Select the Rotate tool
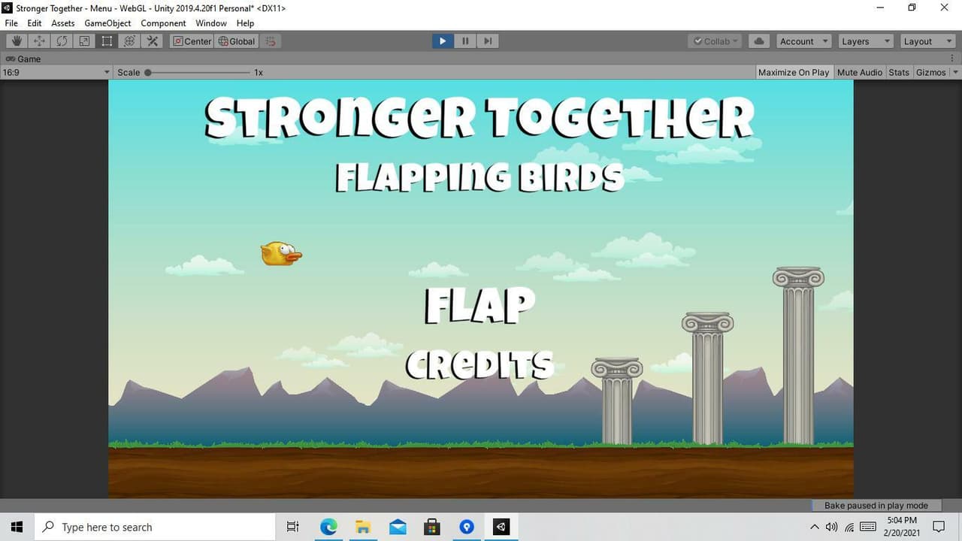 click(x=62, y=41)
